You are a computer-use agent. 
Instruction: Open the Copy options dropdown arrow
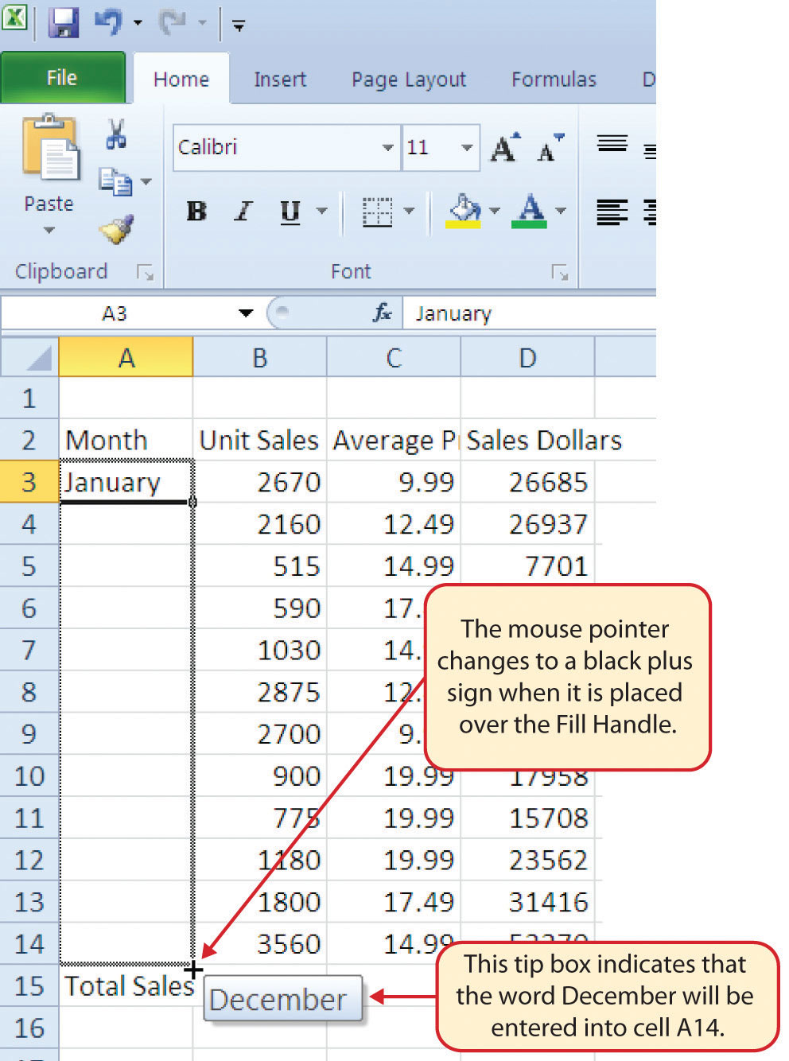click(146, 182)
